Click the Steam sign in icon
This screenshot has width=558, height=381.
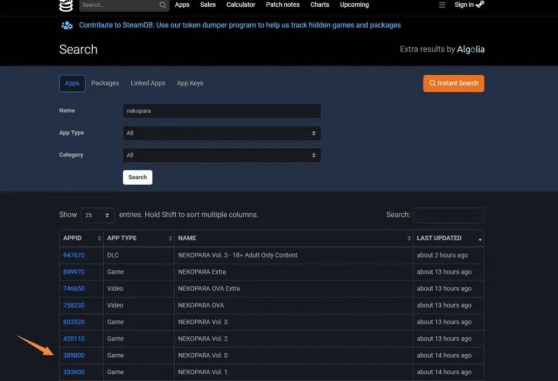[x=480, y=4]
